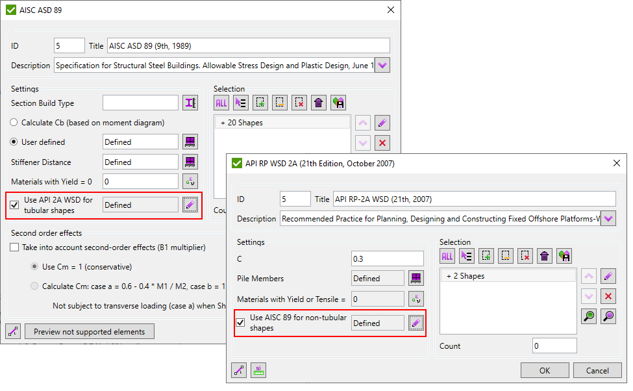Toggle Use API 2A WSD for tubular shapes
Image resolution: width=633 pixels, height=391 pixels.
point(14,205)
